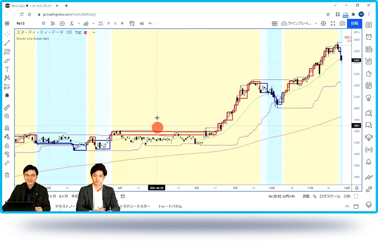378x243 pixels.
Task: Open the streams broadcast icon
Action: pos(368,149)
